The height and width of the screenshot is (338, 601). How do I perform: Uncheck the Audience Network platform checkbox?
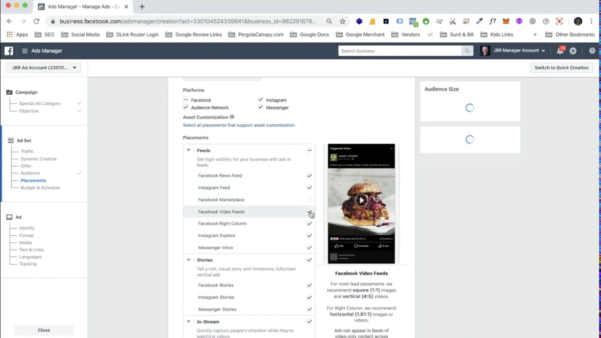tap(185, 108)
